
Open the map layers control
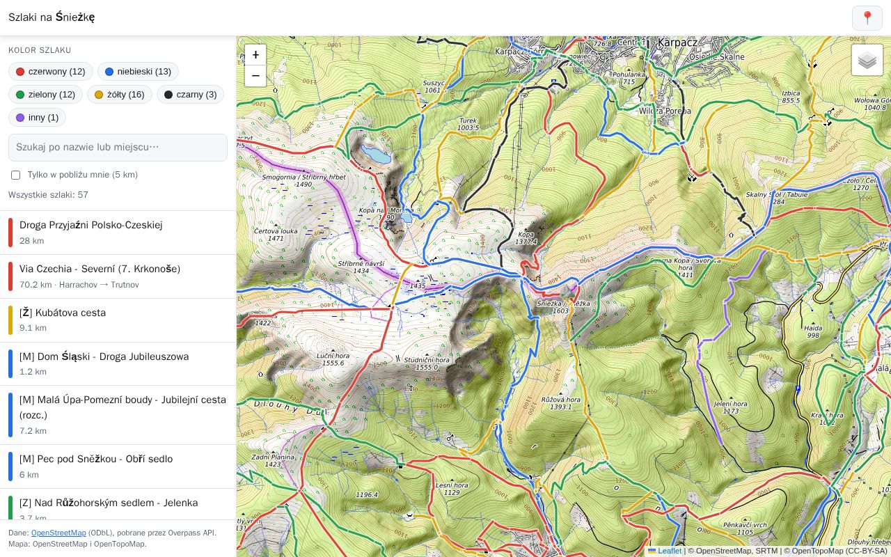(867, 61)
